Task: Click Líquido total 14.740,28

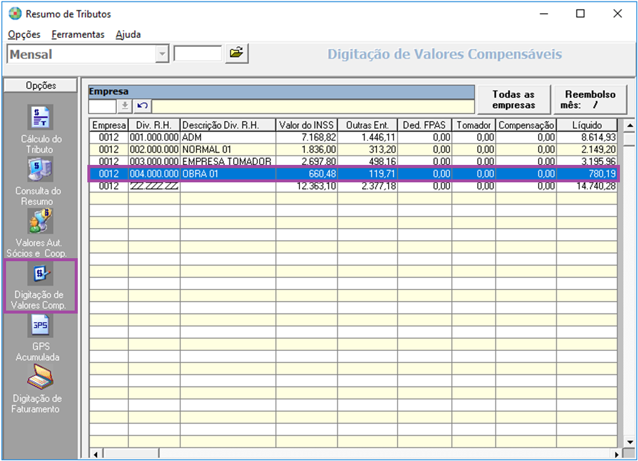Action: tap(596, 186)
